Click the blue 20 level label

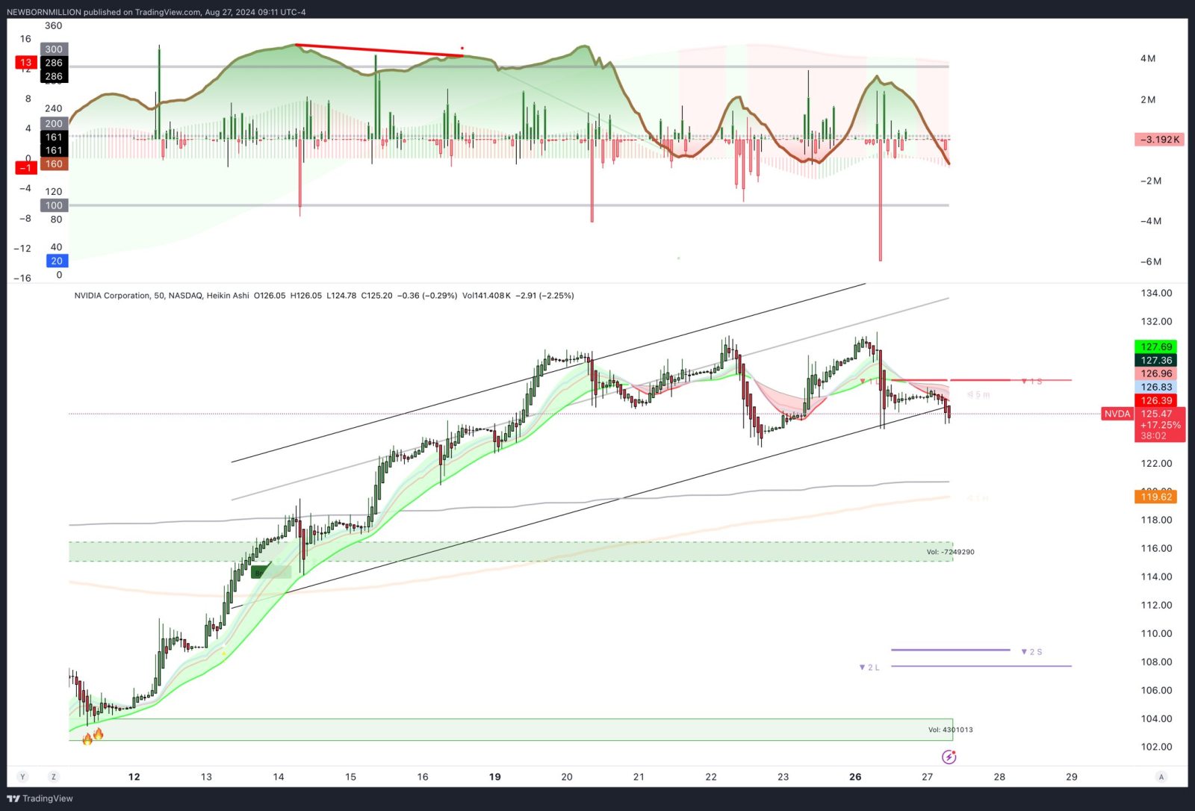pyautogui.click(x=57, y=261)
